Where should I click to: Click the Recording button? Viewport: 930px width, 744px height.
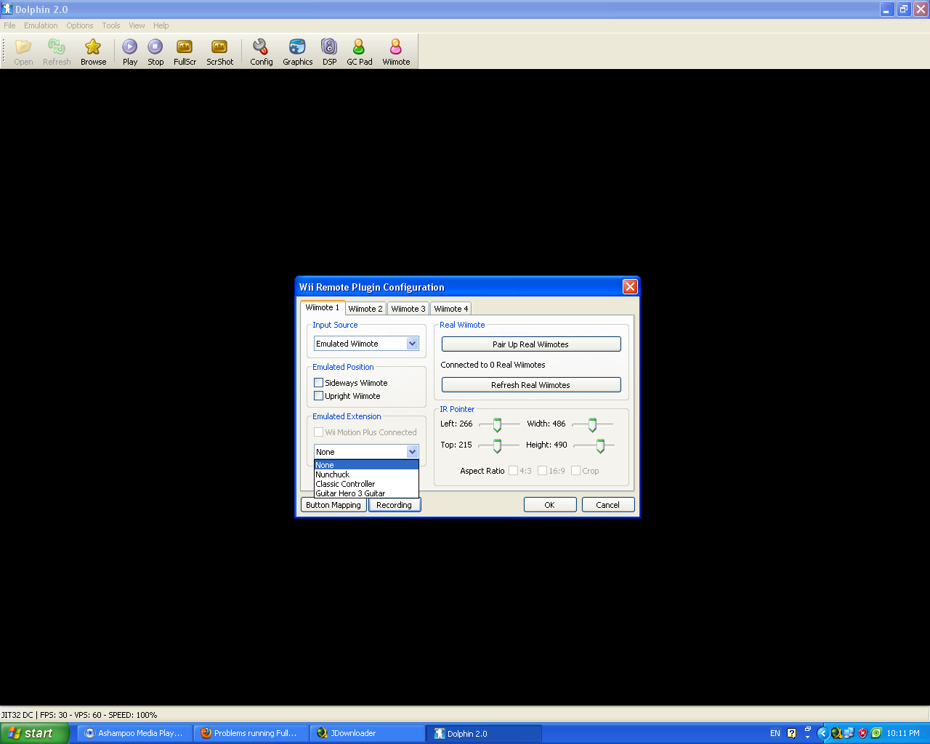click(x=395, y=505)
